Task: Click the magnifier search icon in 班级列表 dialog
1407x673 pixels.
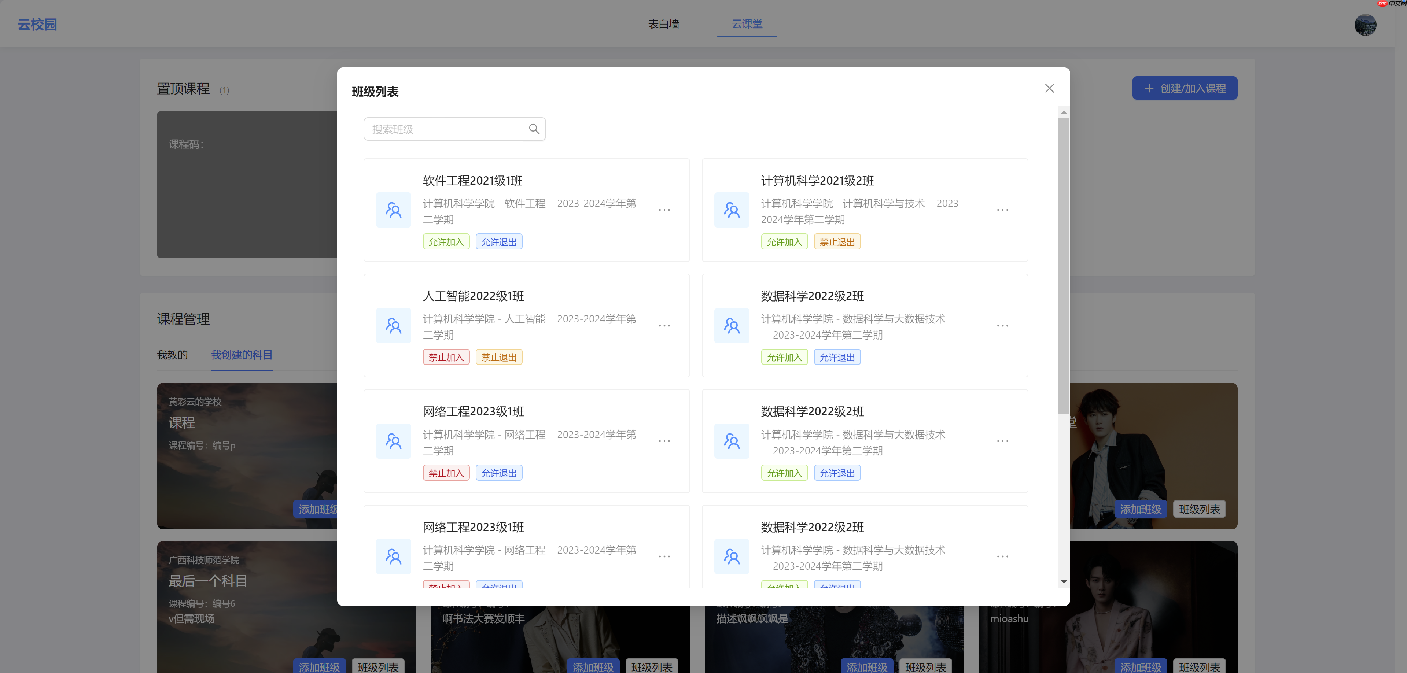Action: [534, 129]
